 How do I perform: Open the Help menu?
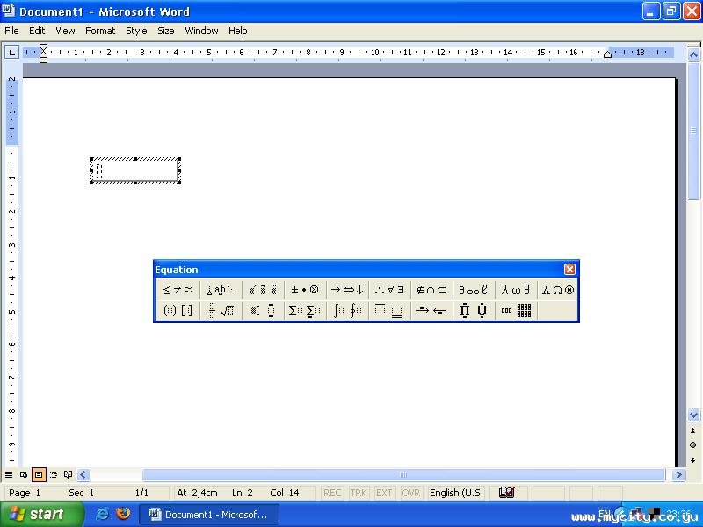click(237, 31)
